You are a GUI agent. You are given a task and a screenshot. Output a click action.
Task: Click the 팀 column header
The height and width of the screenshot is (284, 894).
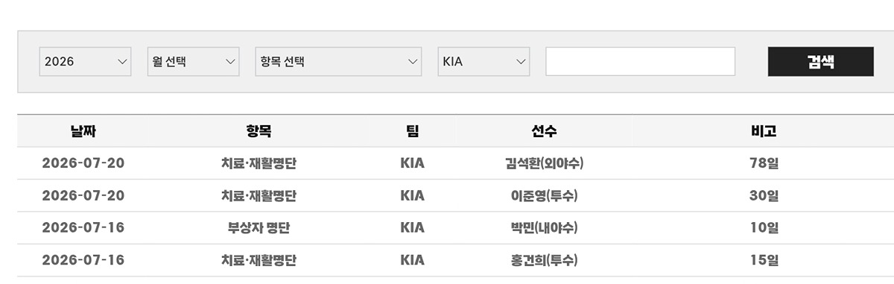tap(412, 131)
